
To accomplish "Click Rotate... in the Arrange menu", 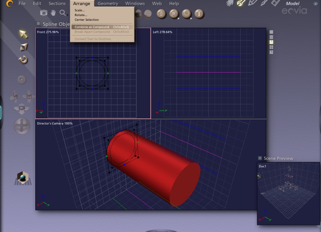I will coord(81,15).
